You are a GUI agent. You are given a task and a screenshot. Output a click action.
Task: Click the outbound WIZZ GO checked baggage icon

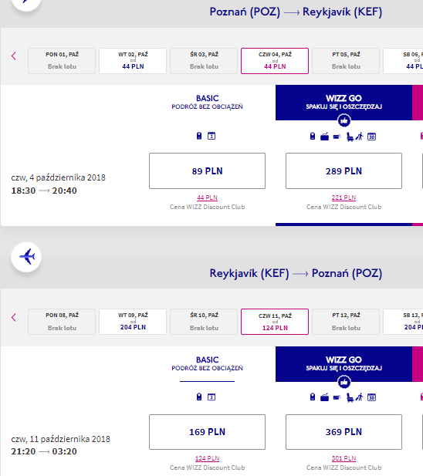click(324, 137)
